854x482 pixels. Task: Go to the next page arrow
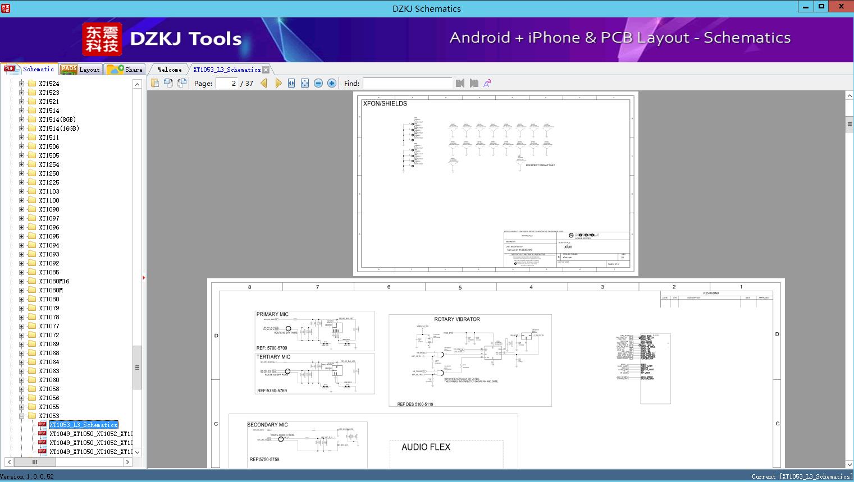point(278,83)
